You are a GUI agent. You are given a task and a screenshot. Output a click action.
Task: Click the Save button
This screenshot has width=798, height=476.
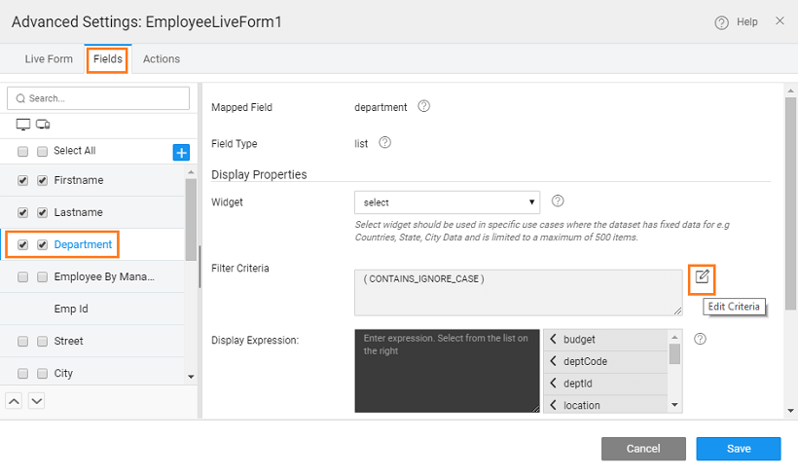(738, 449)
